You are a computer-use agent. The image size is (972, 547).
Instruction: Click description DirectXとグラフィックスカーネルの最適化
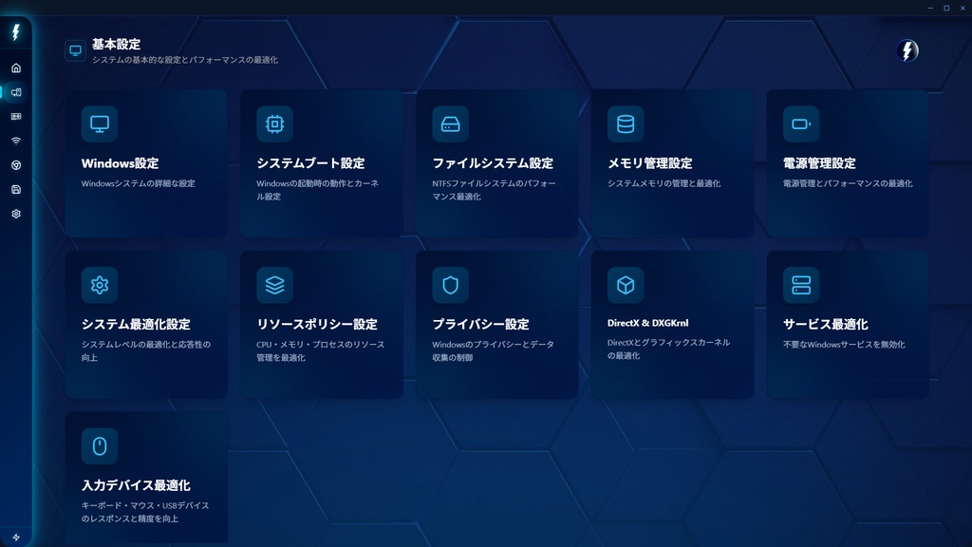coord(668,349)
